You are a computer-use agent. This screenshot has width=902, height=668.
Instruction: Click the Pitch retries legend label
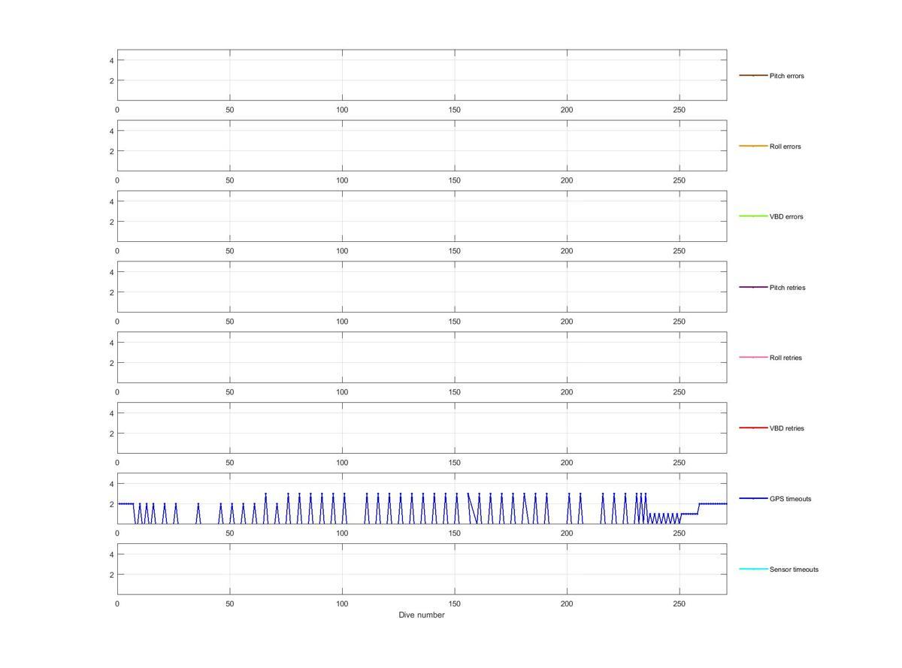coord(787,288)
